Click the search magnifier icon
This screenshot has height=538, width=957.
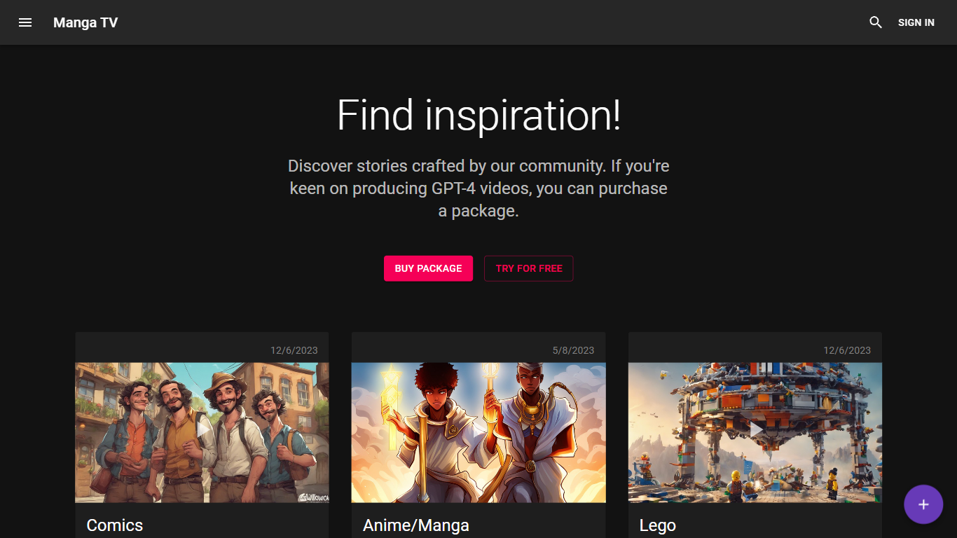[x=875, y=22]
